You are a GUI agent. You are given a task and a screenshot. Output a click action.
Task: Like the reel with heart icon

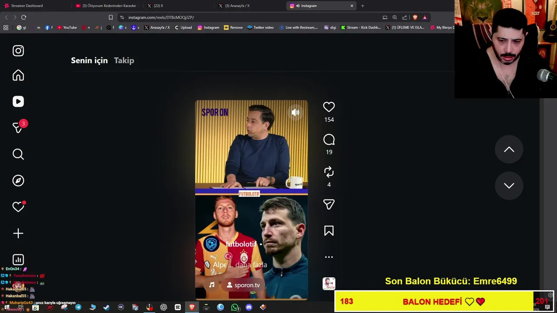329,107
